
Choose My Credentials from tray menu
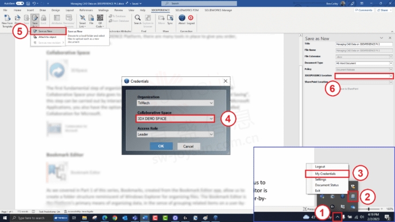(327, 174)
